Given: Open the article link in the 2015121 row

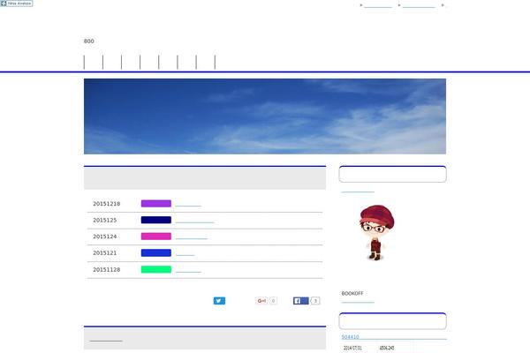Looking at the screenshot, I should click(185, 253).
